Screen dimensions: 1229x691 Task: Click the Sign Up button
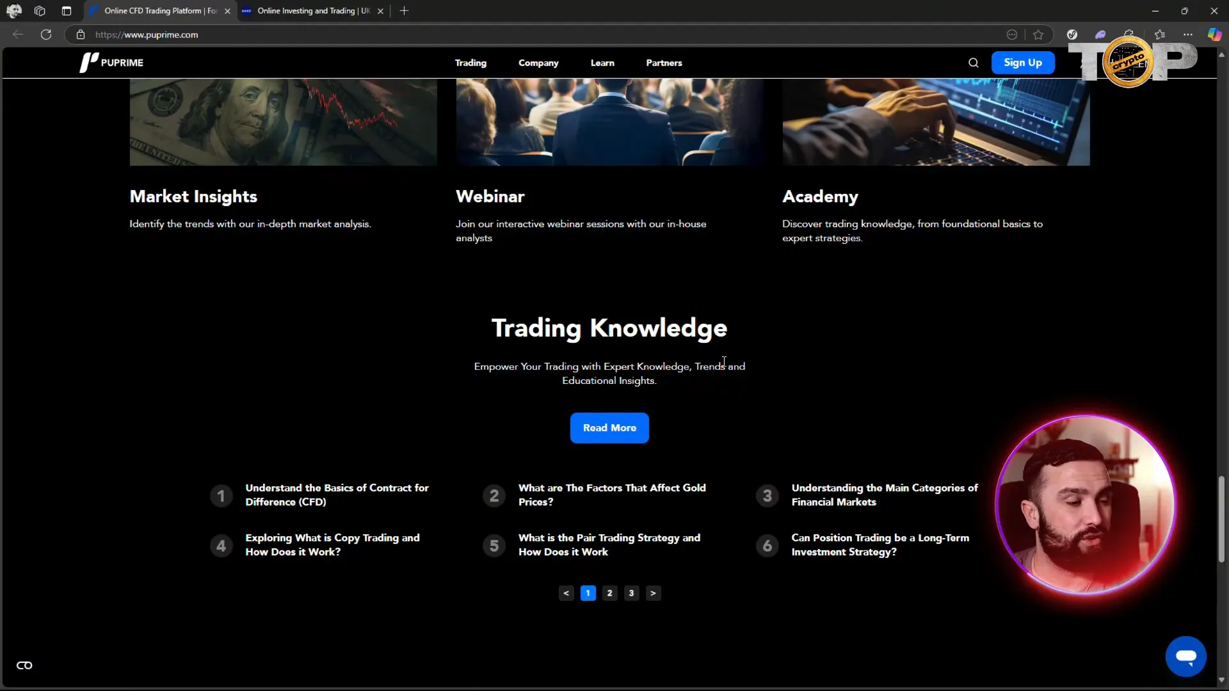tap(1023, 63)
